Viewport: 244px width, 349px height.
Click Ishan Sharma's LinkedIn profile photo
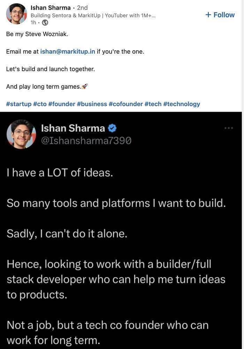(16, 14)
